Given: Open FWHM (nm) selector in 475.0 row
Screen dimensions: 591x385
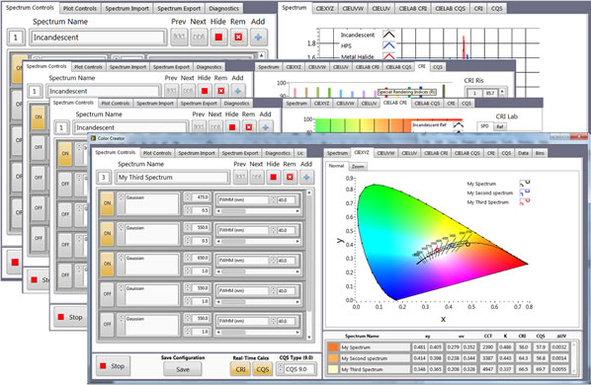Looking at the screenshot, I should (x=243, y=199).
